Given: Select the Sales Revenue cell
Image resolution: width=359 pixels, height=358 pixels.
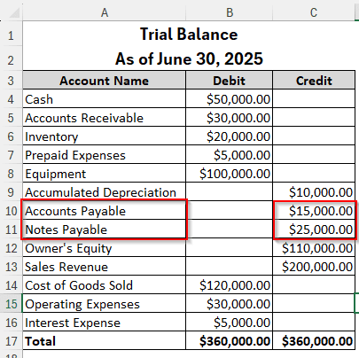Looking at the screenshot, I should [x=104, y=267].
